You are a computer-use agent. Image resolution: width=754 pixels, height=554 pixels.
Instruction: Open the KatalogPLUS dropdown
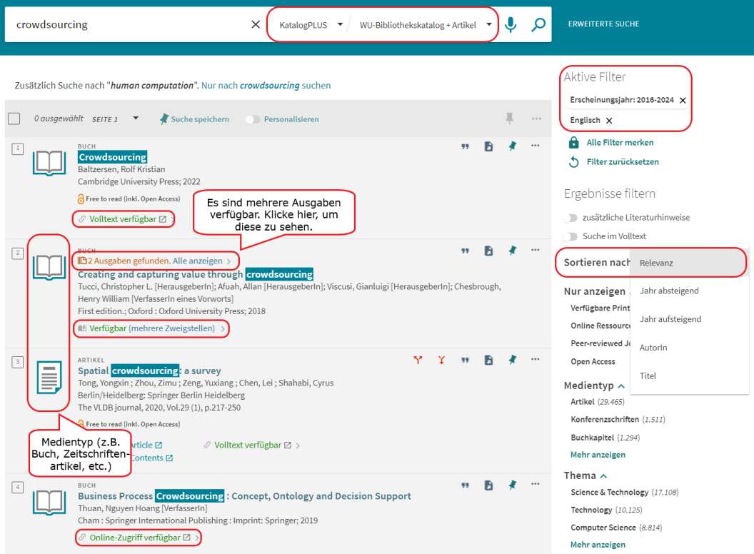[310, 25]
